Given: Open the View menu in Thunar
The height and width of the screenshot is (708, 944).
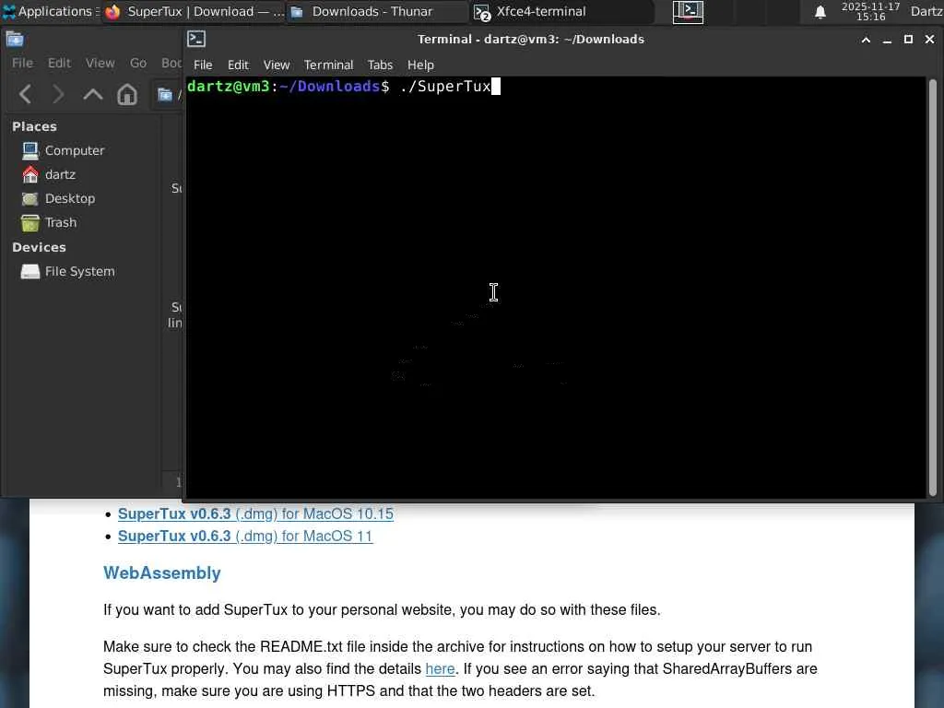Looking at the screenshot, I should point(100,64).
